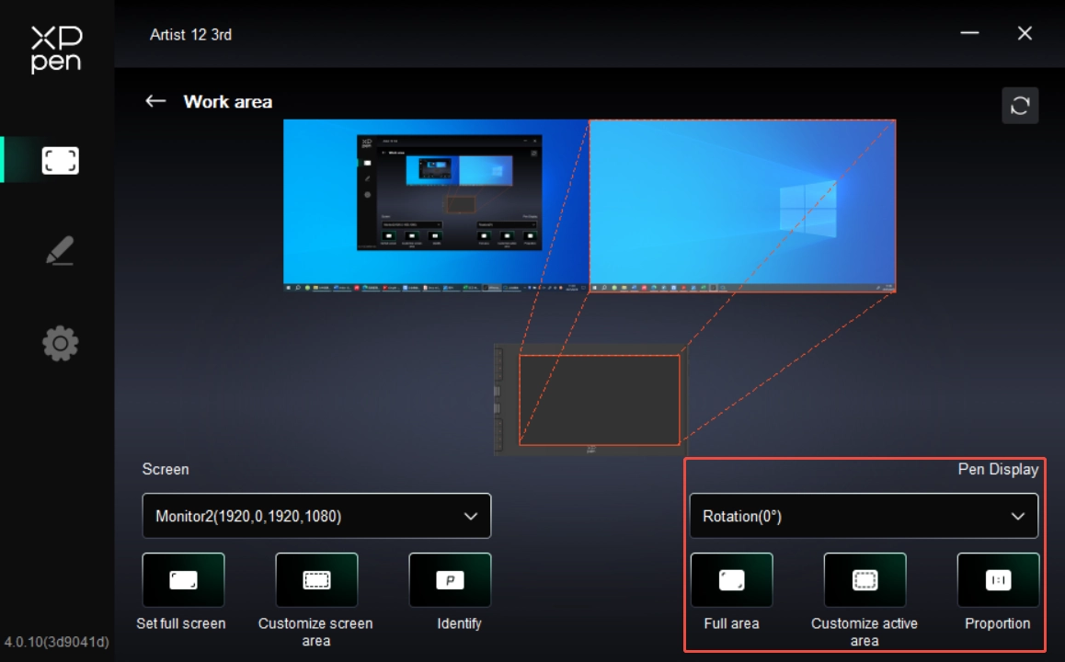Viewport: 1065px width, 662px height.
Task: Click the pen tablet active area preview
Action: coord(599,400)
